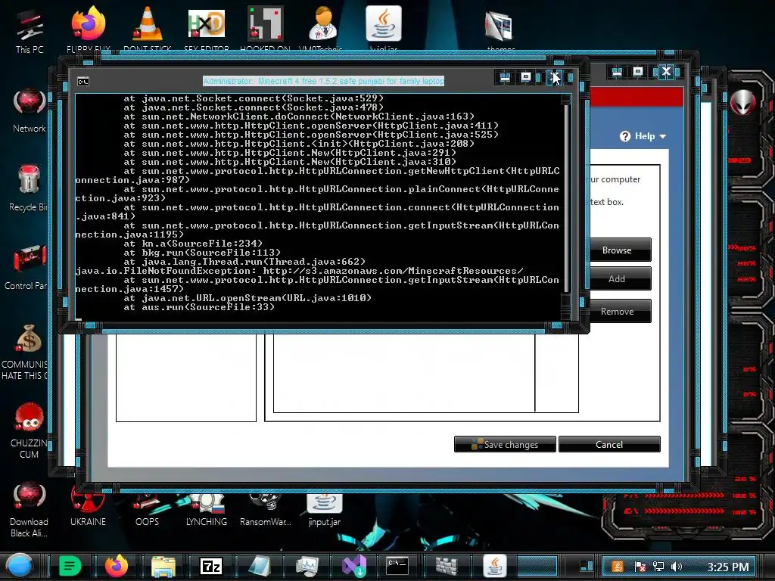
Task: Open the volume speaker tray icon
Action: [x=677, y=567]
